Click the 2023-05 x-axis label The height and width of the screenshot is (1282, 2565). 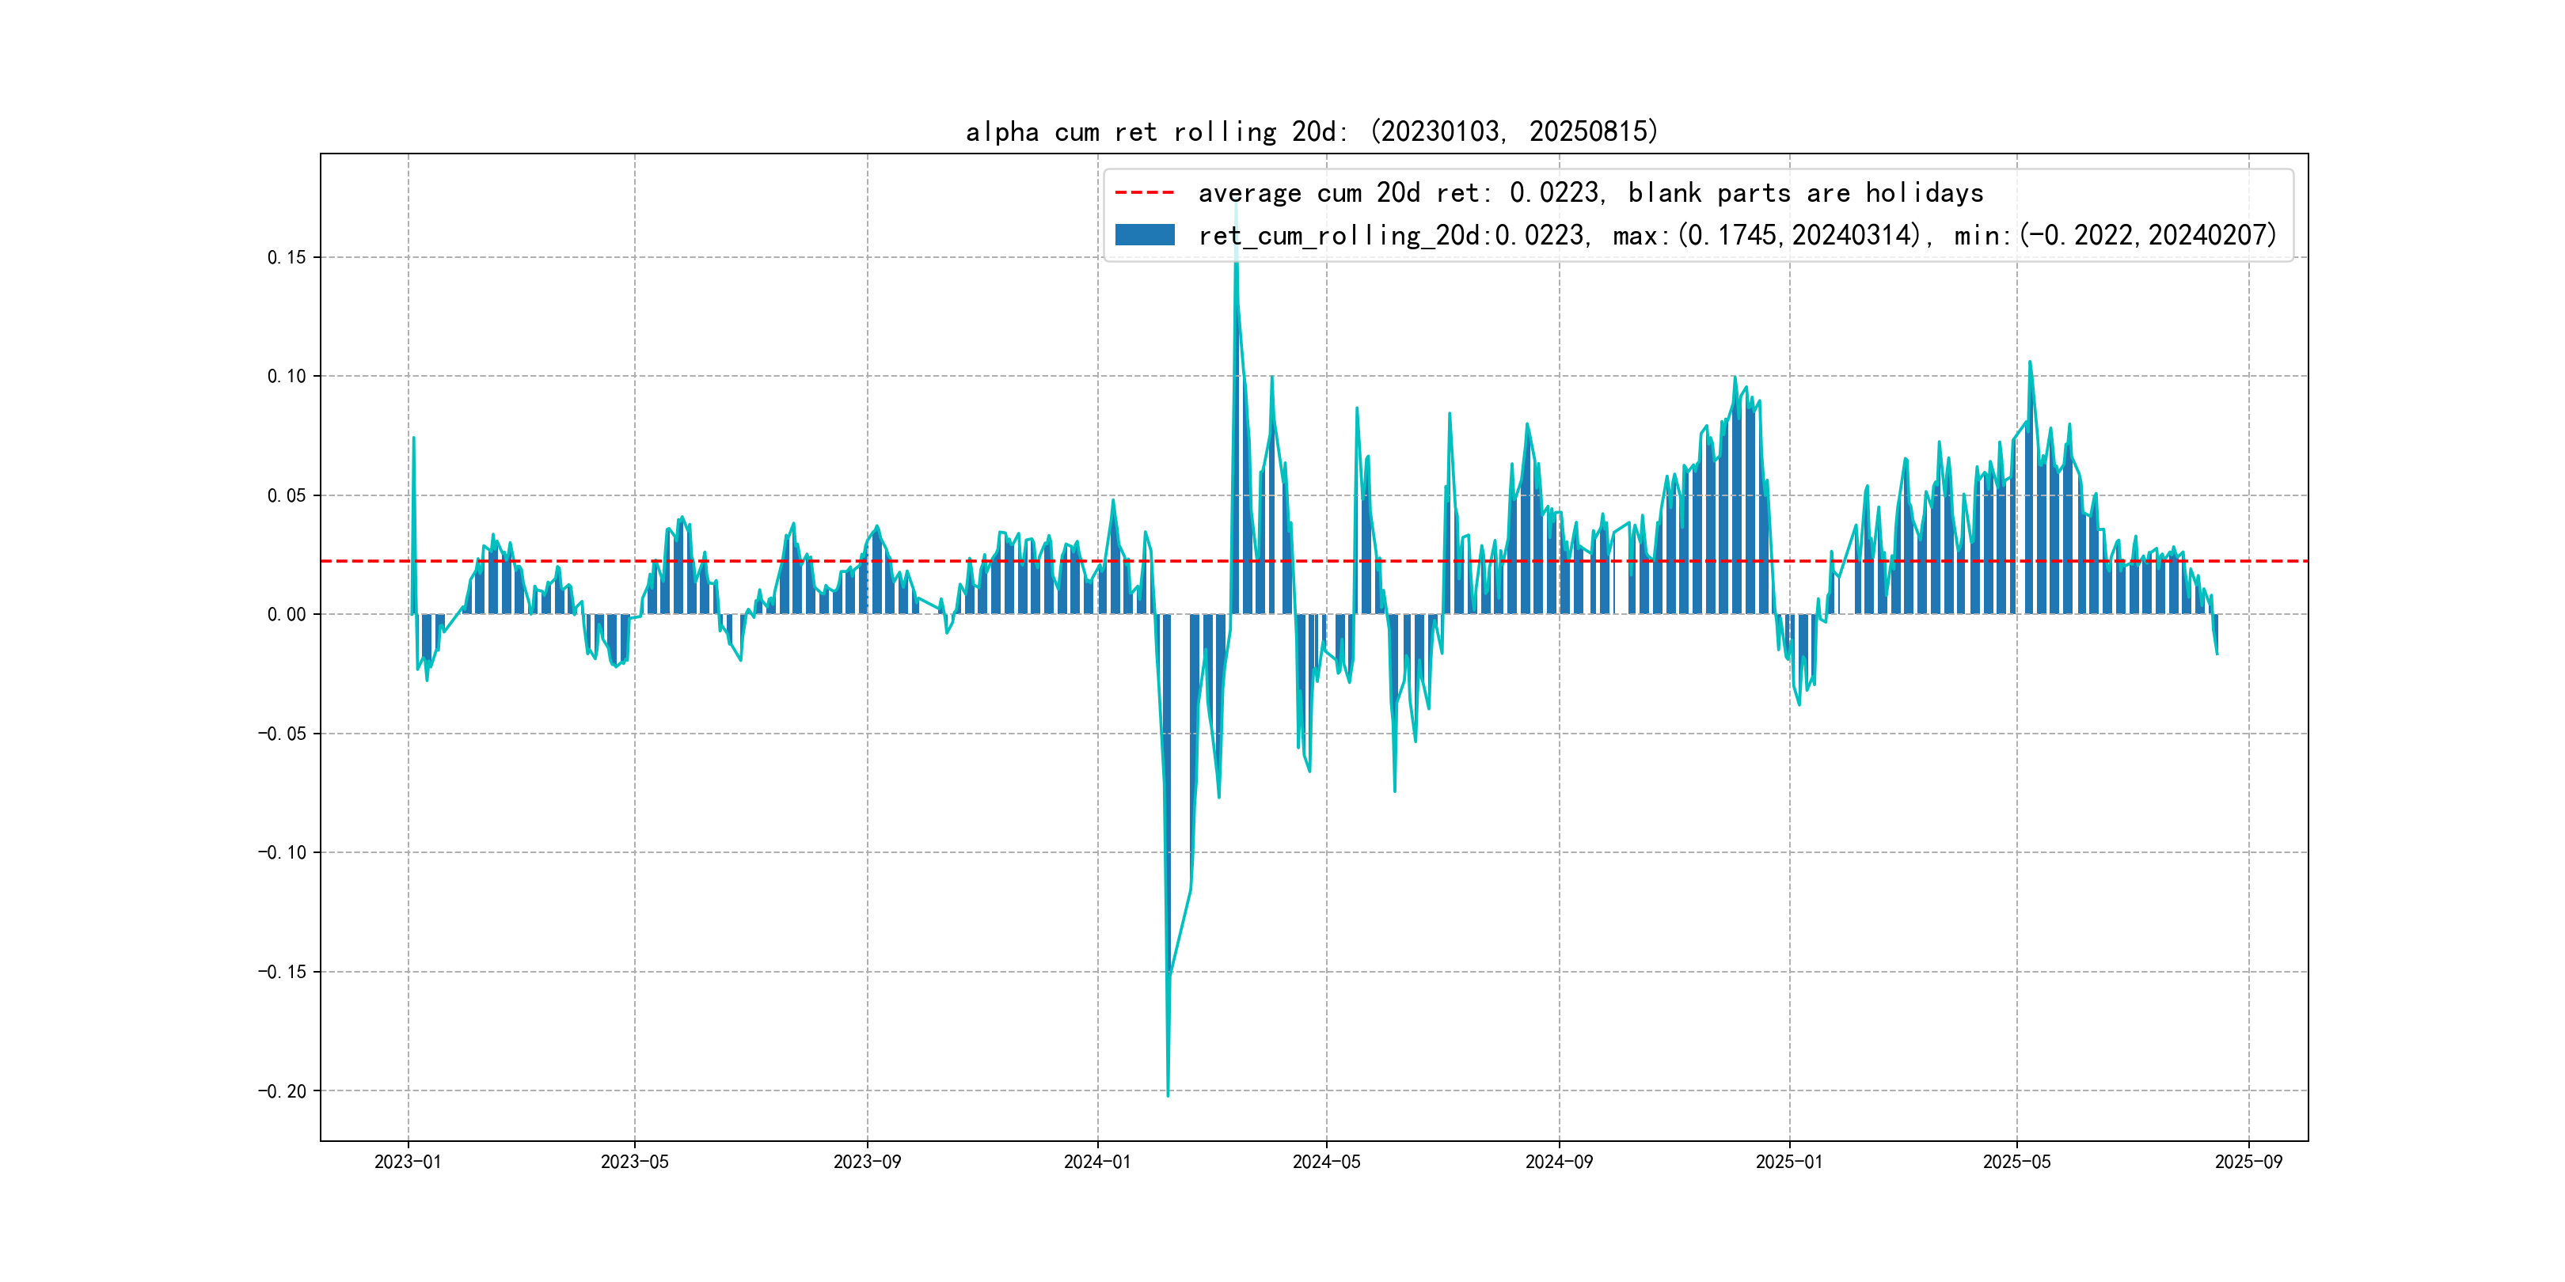[634, 1162]
